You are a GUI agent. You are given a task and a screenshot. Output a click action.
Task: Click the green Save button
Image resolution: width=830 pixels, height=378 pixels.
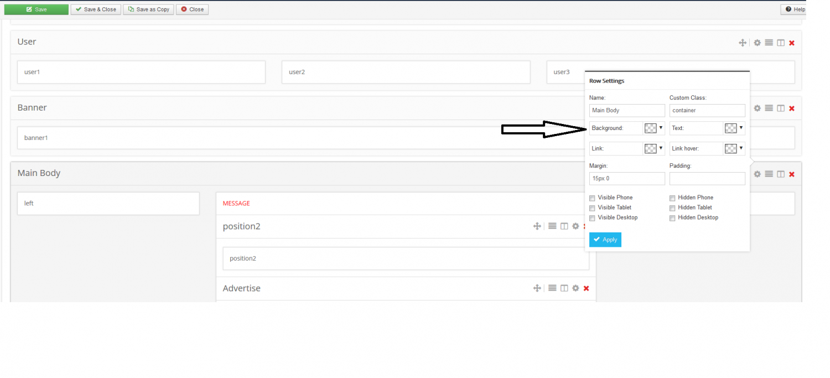[x=37, y=9]
